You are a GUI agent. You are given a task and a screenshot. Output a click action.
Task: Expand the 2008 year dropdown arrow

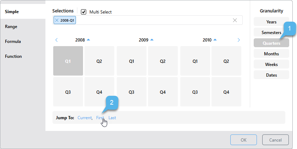click(88, 40)
